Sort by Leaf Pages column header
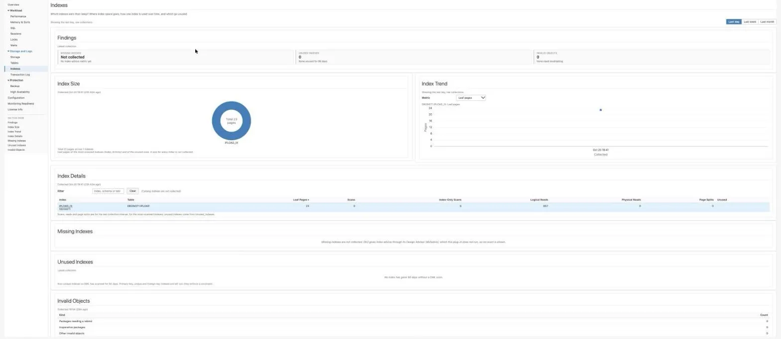This screenshot has height=339, width=781. point(301,200)
